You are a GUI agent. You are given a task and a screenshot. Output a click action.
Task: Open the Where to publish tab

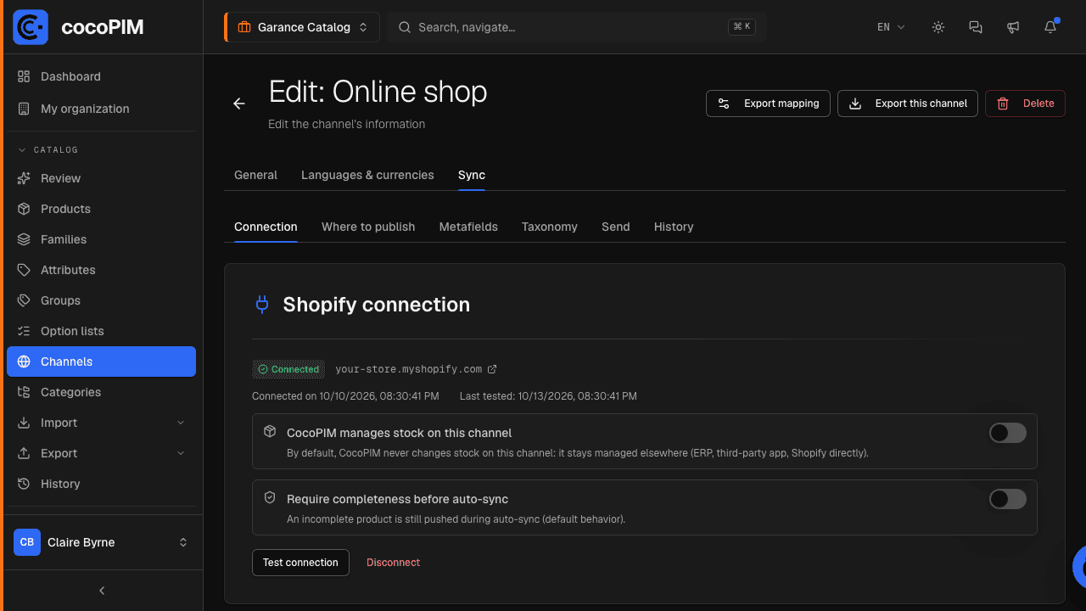pyautogui.click(x=368, y=227)
